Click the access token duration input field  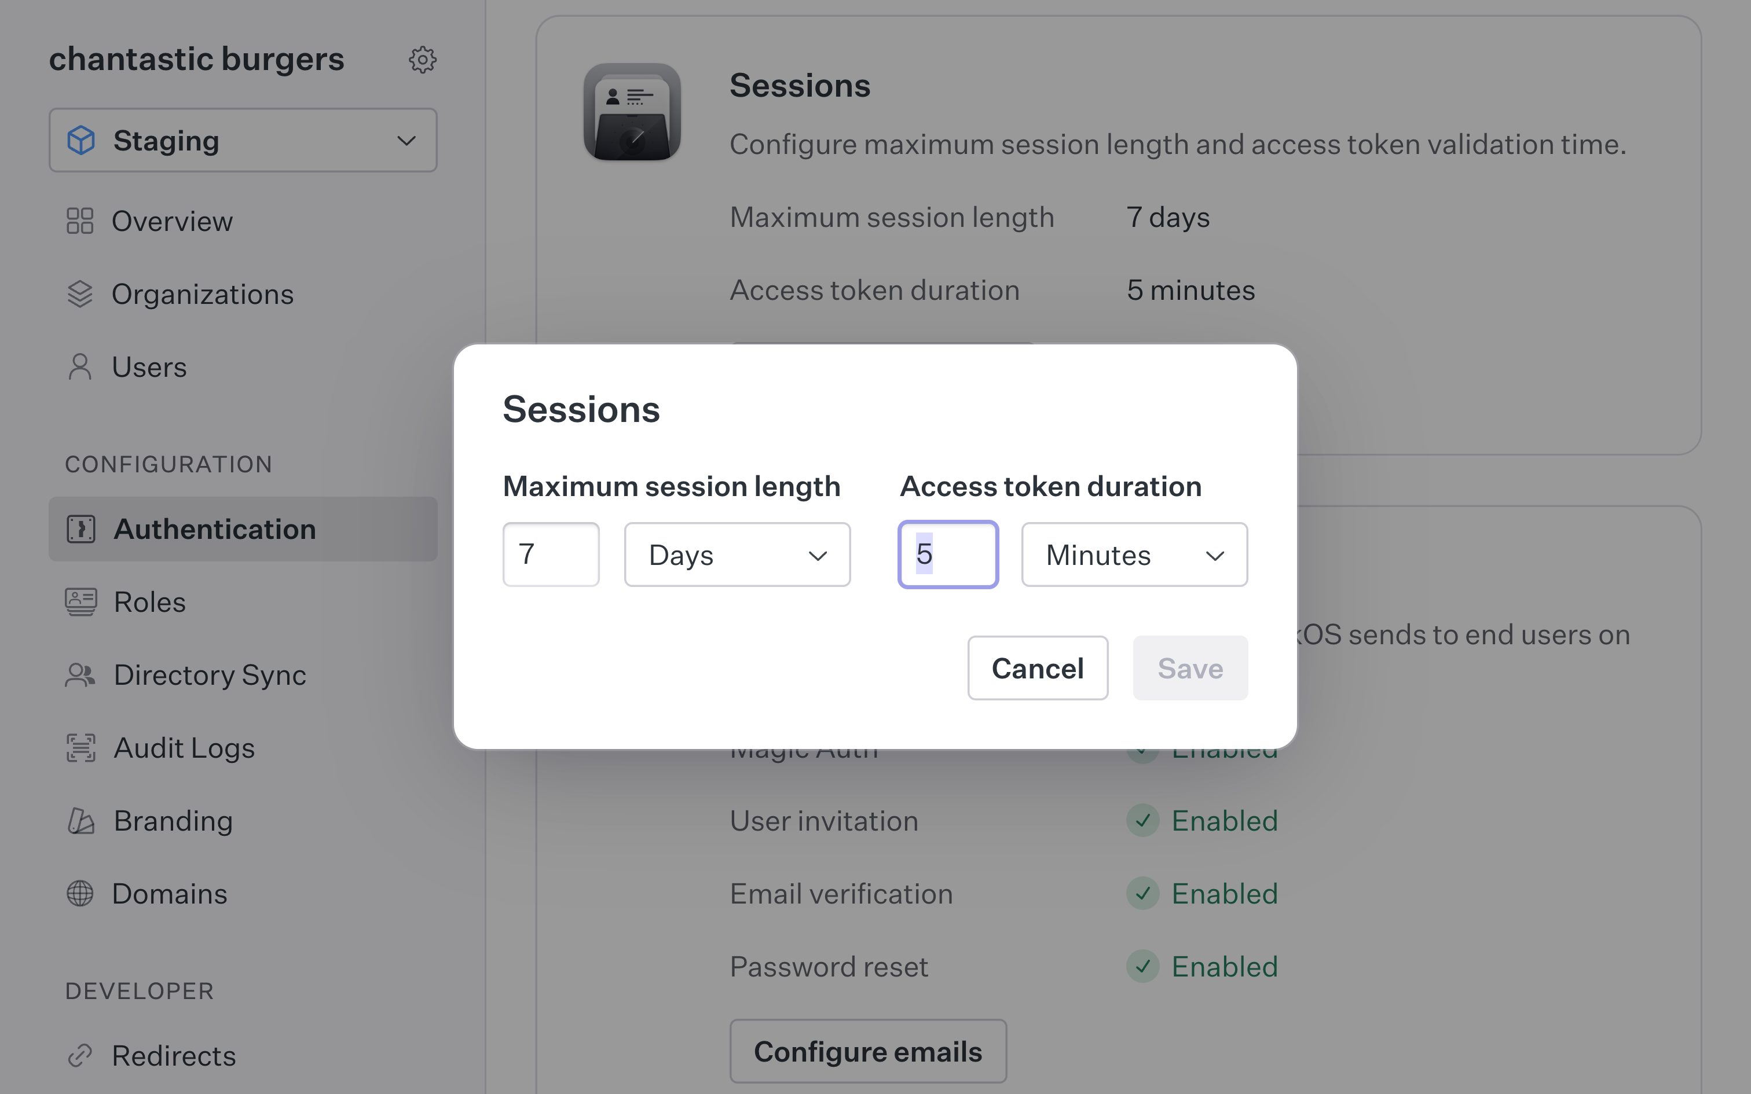(948, 553)
